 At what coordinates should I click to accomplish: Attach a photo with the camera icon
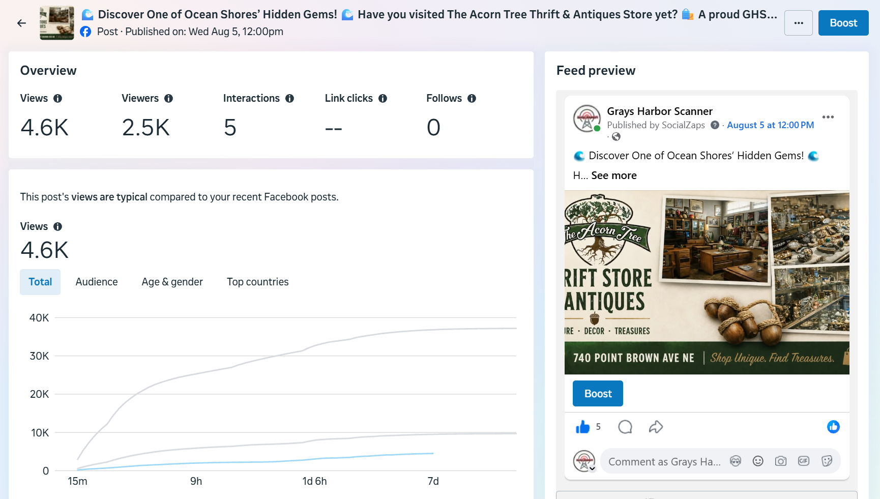pyautogui.click(x=781, y=461)
